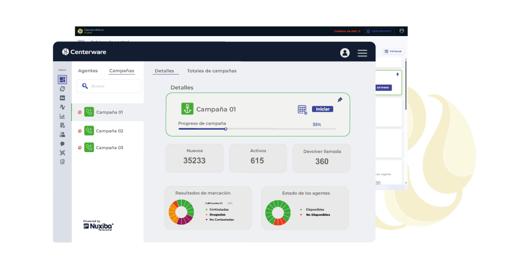The width and height of the screenshot is (512, 275).
Task: Click the bottom monitor icon in the sidebar
Action: point(62,162)
